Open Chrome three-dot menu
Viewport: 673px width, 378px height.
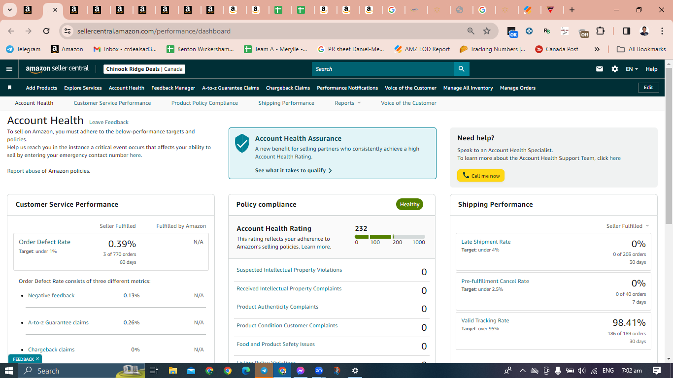point(661,31)
